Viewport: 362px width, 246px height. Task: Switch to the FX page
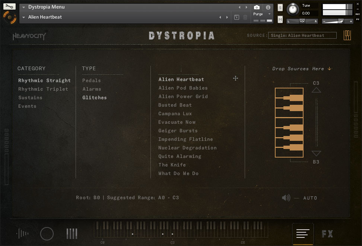tap(327, 234)
